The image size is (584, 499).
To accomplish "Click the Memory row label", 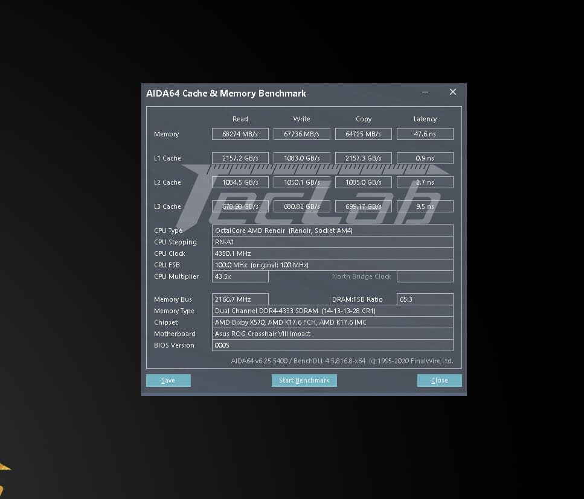I will [167, 134].
